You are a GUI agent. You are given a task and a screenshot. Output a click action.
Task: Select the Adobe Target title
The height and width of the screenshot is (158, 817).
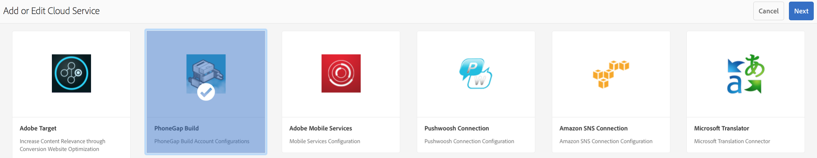(38, 128)
